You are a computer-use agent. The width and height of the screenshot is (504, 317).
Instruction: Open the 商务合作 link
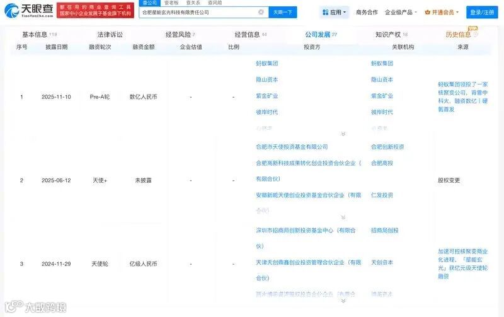367,12
